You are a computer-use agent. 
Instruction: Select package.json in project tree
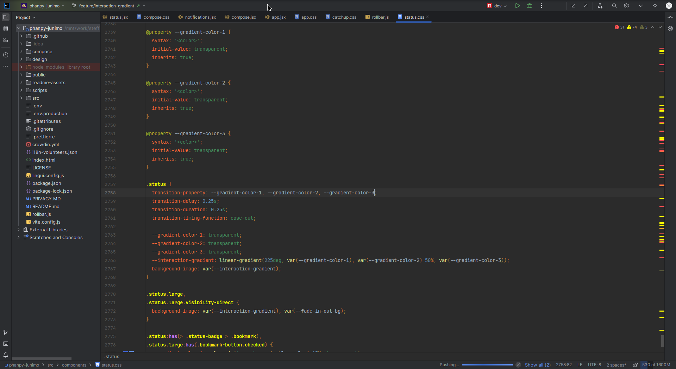pyautogui.click(x=46, y=183)
